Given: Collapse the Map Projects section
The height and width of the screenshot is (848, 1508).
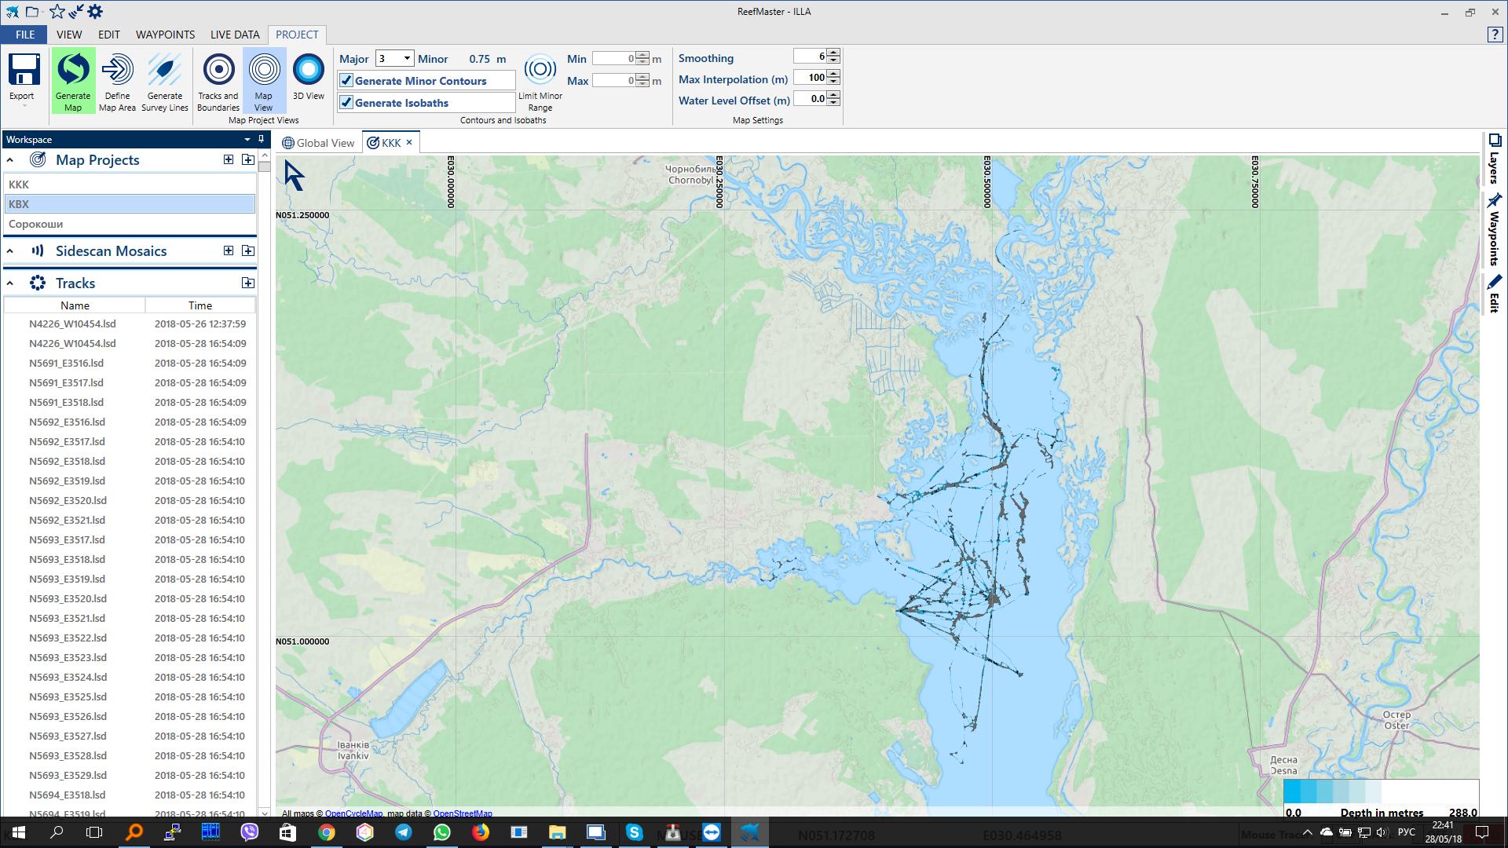Looking at the screenshot, I should click(x=10, y=160).
